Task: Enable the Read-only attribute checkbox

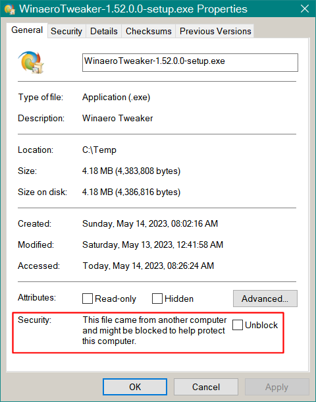Action: [88, 299]
